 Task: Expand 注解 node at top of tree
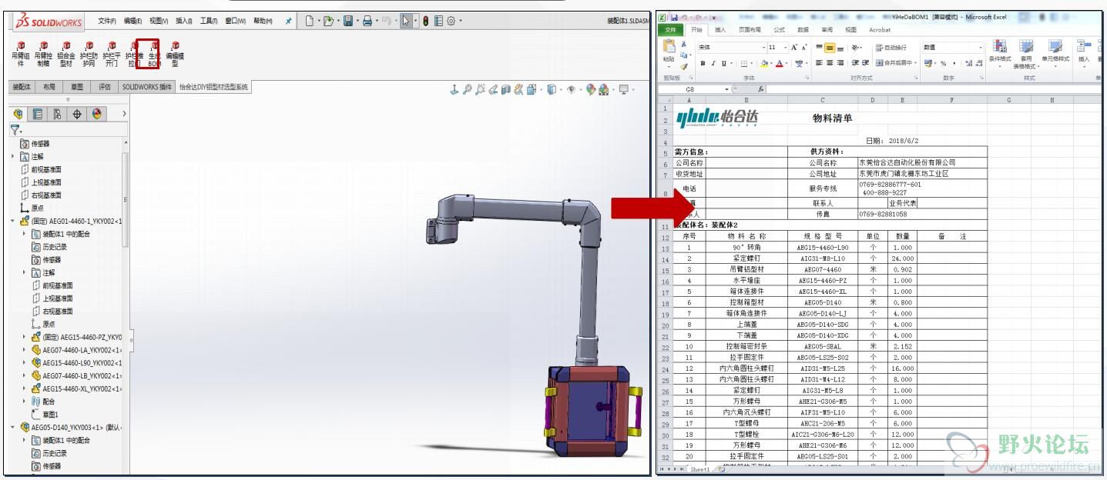click(x=13, y=156)
